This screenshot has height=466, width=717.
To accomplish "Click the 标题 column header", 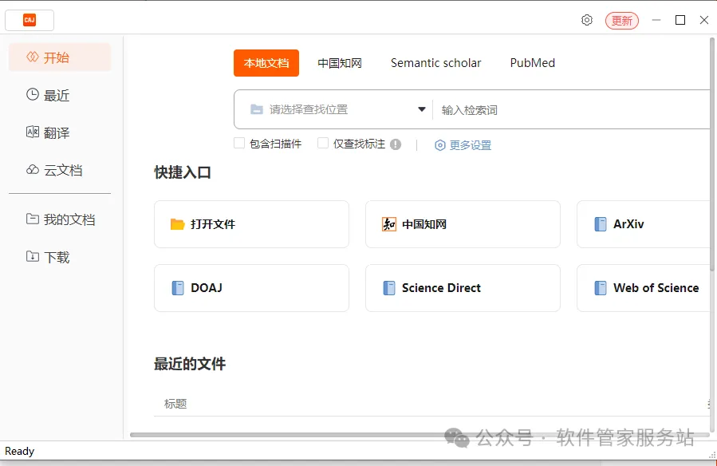I will tap(175, 404).
